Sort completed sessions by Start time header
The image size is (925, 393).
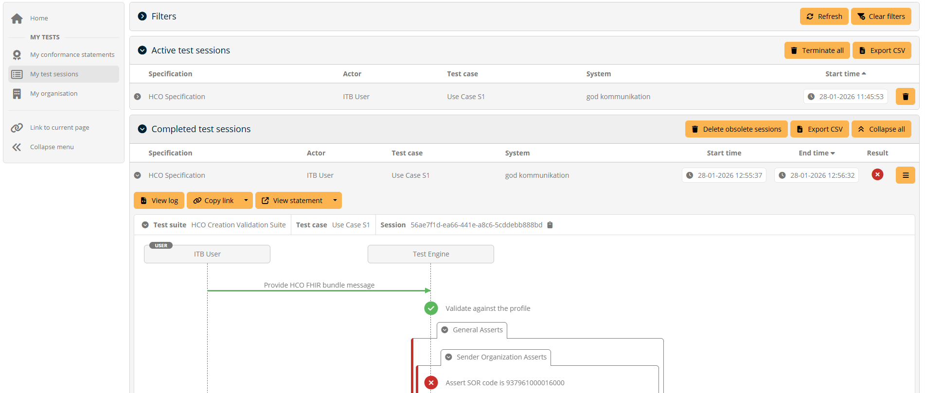pyautogui.click(x=724, y=153)
